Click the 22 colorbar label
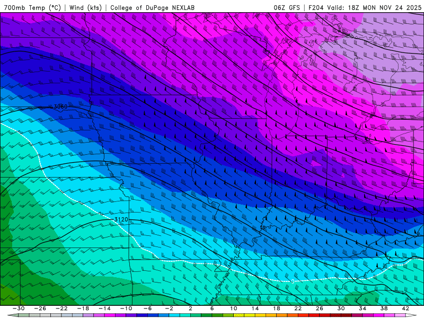The height and width of the screenshot is (318, 424). point(298,308)
